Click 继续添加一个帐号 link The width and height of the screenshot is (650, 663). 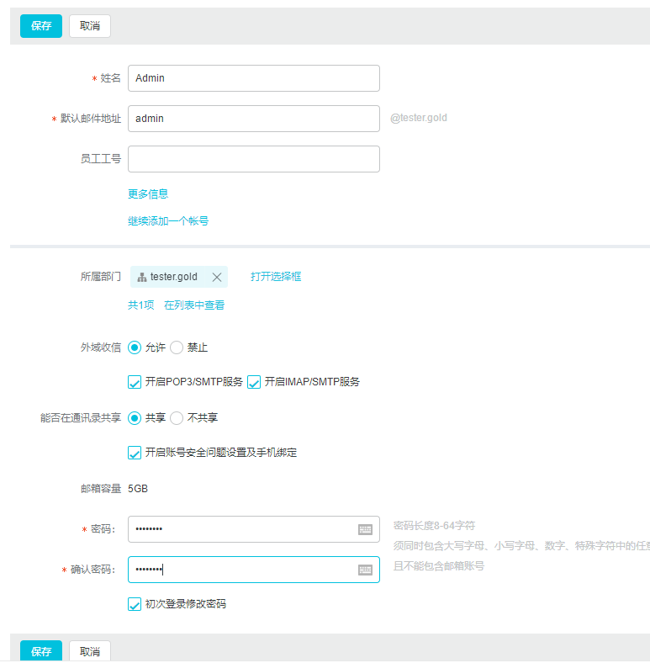pos(168,221)
